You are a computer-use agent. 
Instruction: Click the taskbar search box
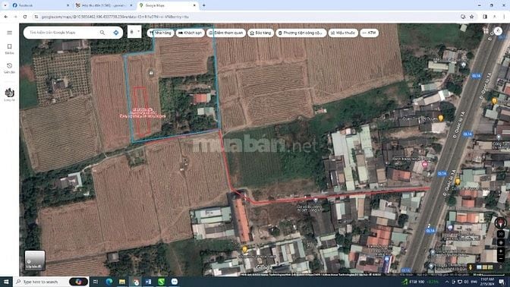(50, 282)
